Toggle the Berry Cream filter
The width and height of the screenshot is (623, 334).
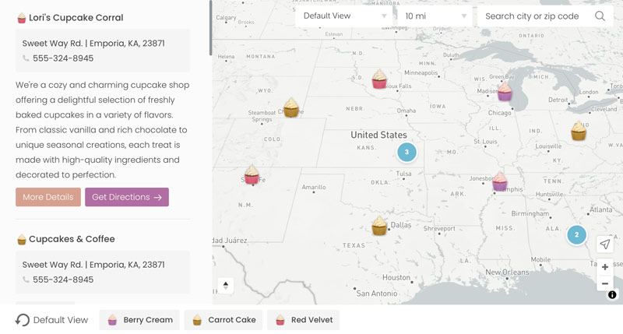139,320
